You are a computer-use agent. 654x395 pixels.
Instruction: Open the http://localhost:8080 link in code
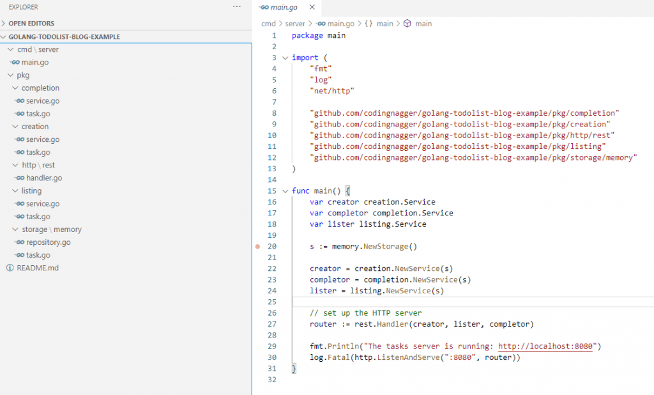click(546, 346)
